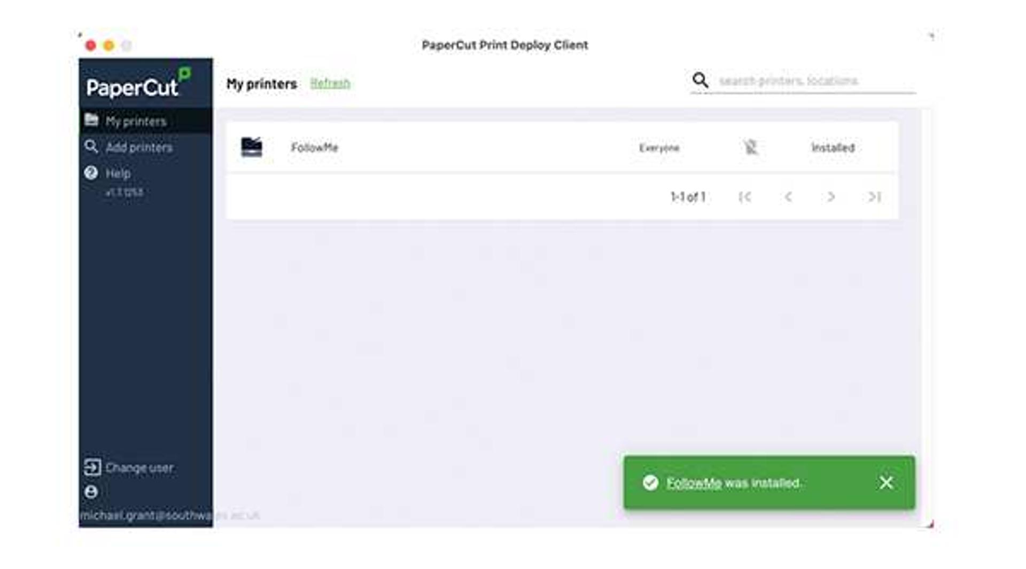This screenshot has height=569, width=1026.
Task: Go to the next page of printers
Action: click(x=831, y=197)
